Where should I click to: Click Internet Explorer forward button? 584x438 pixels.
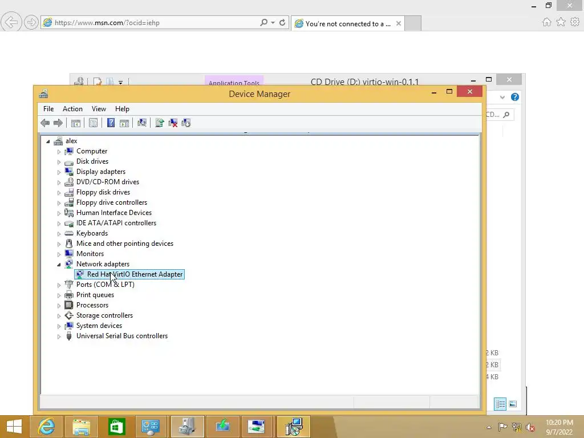coord(31,23)
